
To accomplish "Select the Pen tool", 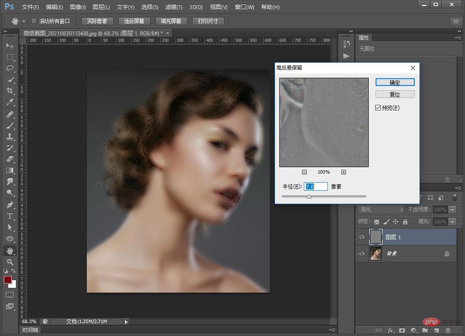I will click(10, 205).
